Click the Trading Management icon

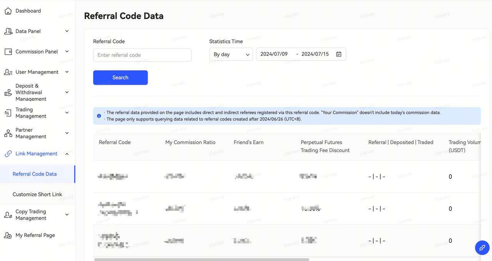pos(8,113)
